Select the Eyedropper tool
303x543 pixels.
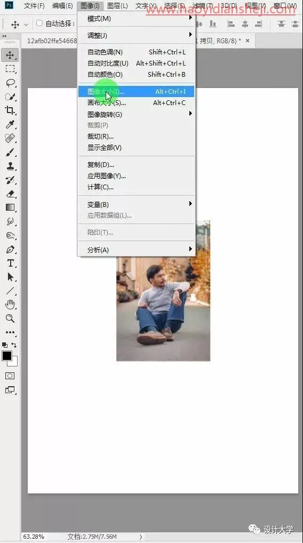pos(10,124)
